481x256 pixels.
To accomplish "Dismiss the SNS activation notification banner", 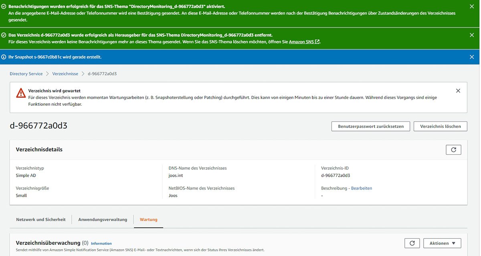I will (471, 6).
